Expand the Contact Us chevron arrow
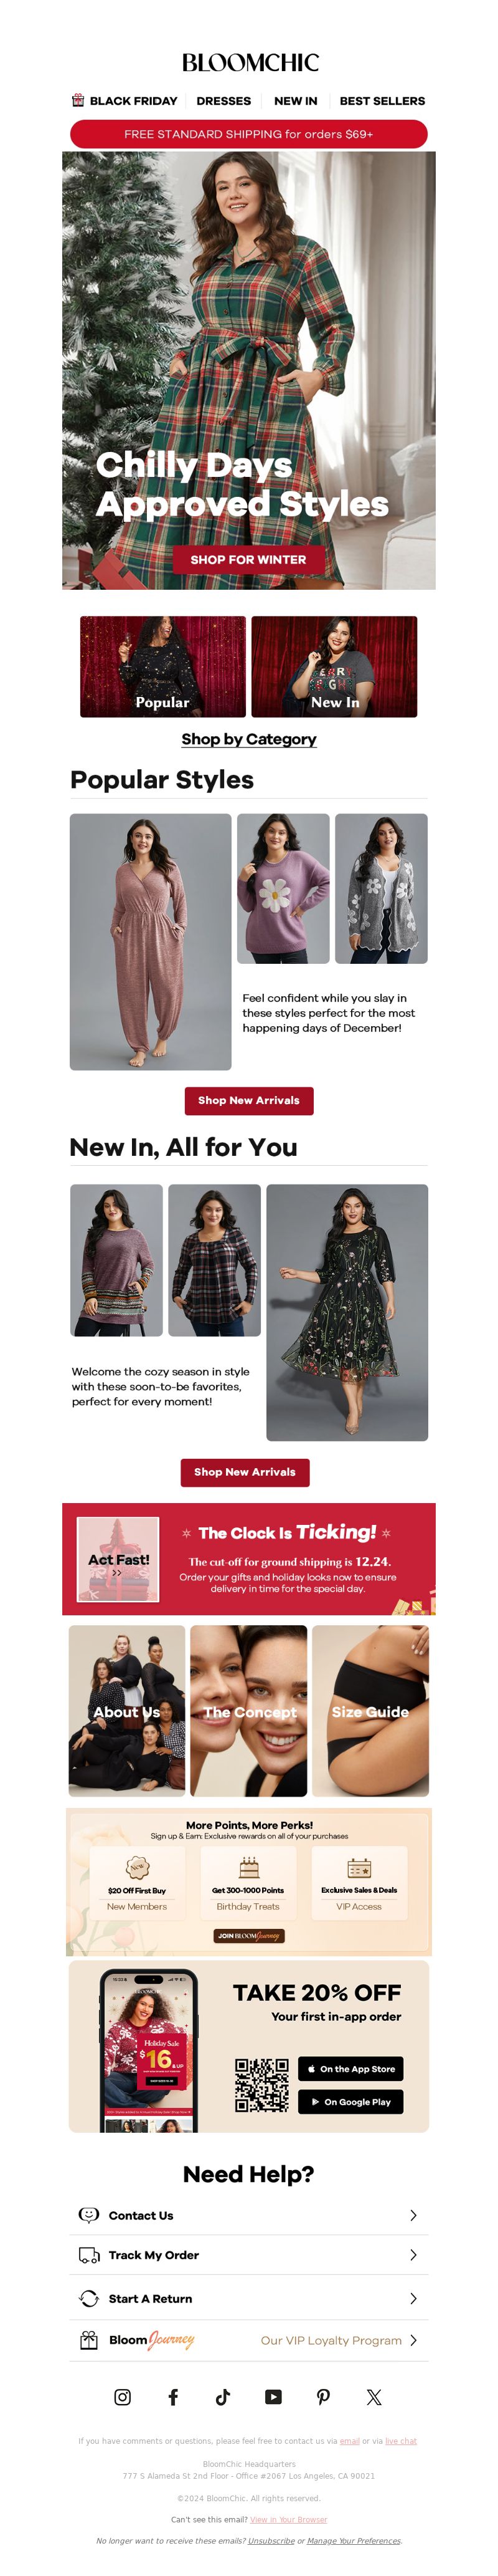 pyautogui.click(x=413, y=2215)
